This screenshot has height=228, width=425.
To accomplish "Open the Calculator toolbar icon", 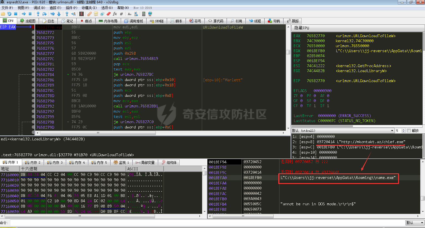I will pos(144,14).
